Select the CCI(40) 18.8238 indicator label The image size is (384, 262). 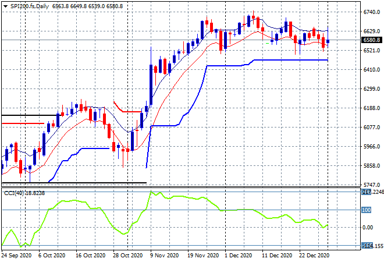(x=24, y=193)
